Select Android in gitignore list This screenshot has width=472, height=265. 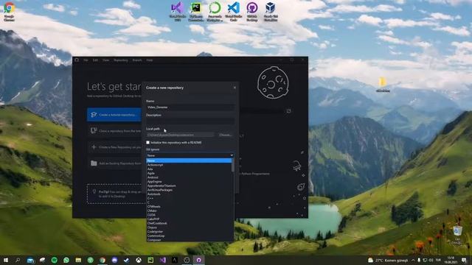pyautogui.click(x=189, y=177)
